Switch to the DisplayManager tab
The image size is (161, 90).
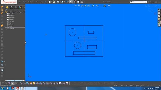[20, 7]
